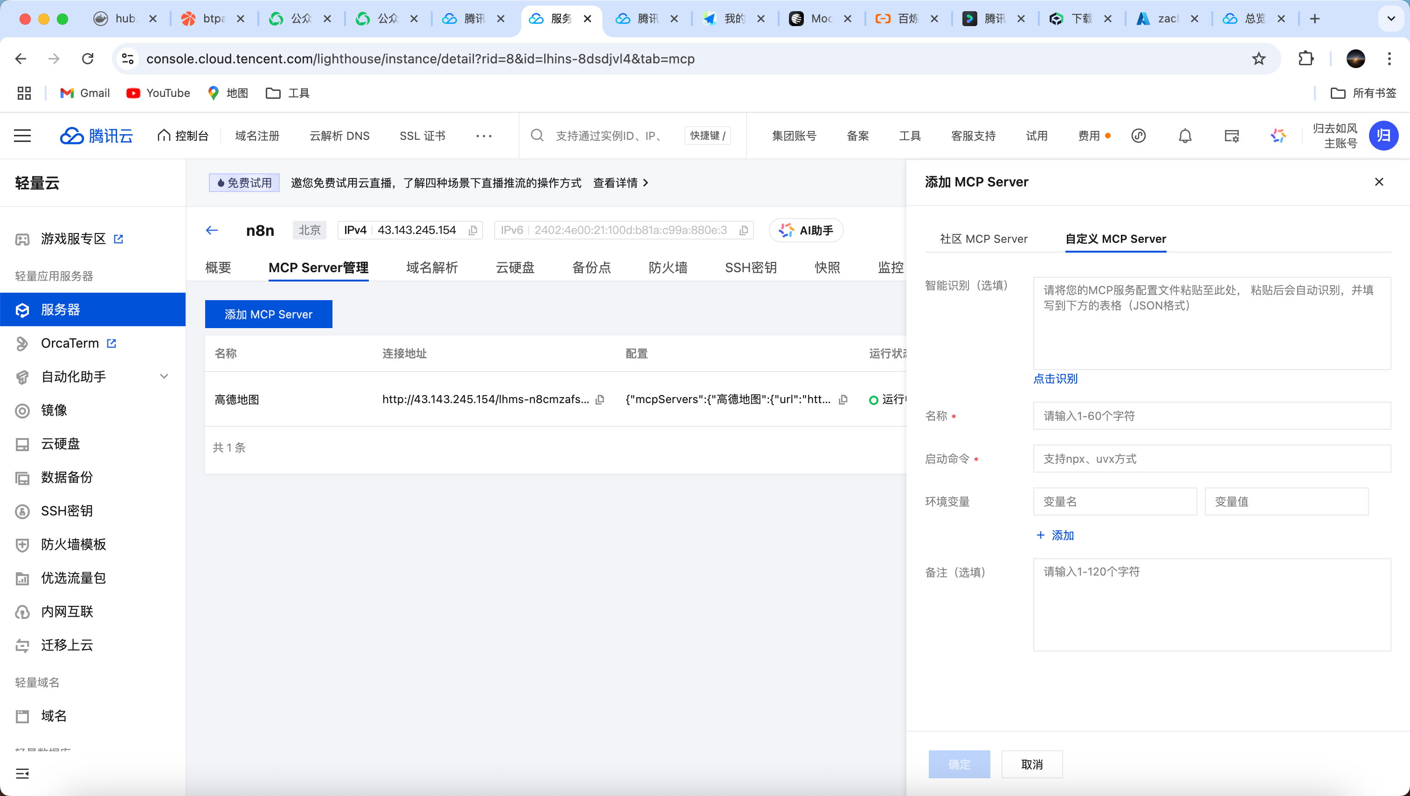Focus the 名称 input field
Viewport: 1410px width, 796px height.
[1211, 416]
